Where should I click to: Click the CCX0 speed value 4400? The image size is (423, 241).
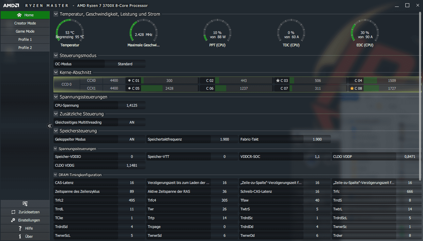click(114, 81)
